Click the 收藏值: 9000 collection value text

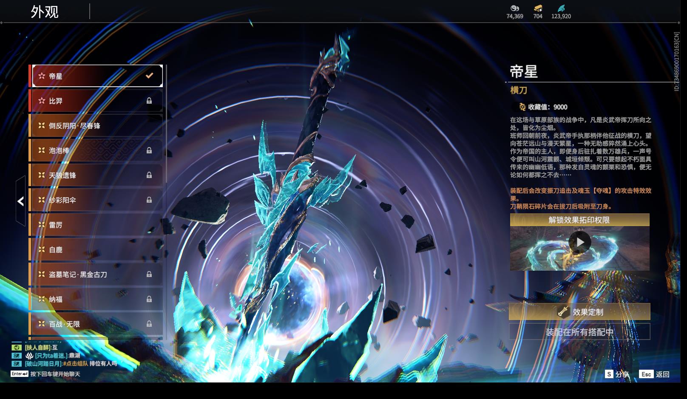point(548,107)
